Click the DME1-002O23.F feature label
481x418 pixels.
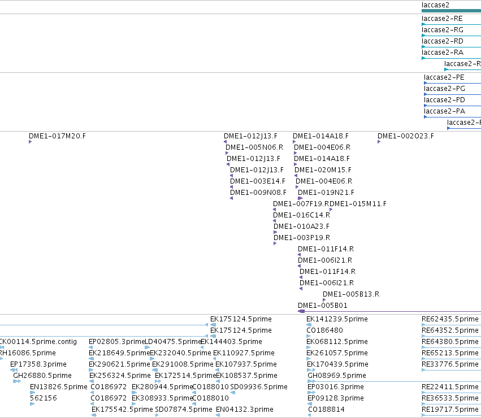405,136
